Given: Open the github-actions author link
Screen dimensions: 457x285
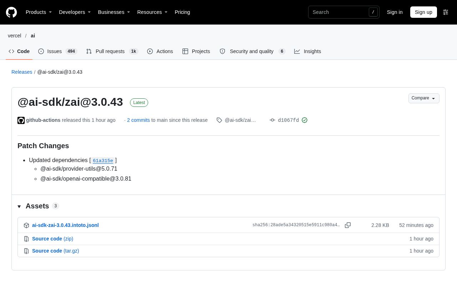Looking at the screenshot, I should (43, 120).
